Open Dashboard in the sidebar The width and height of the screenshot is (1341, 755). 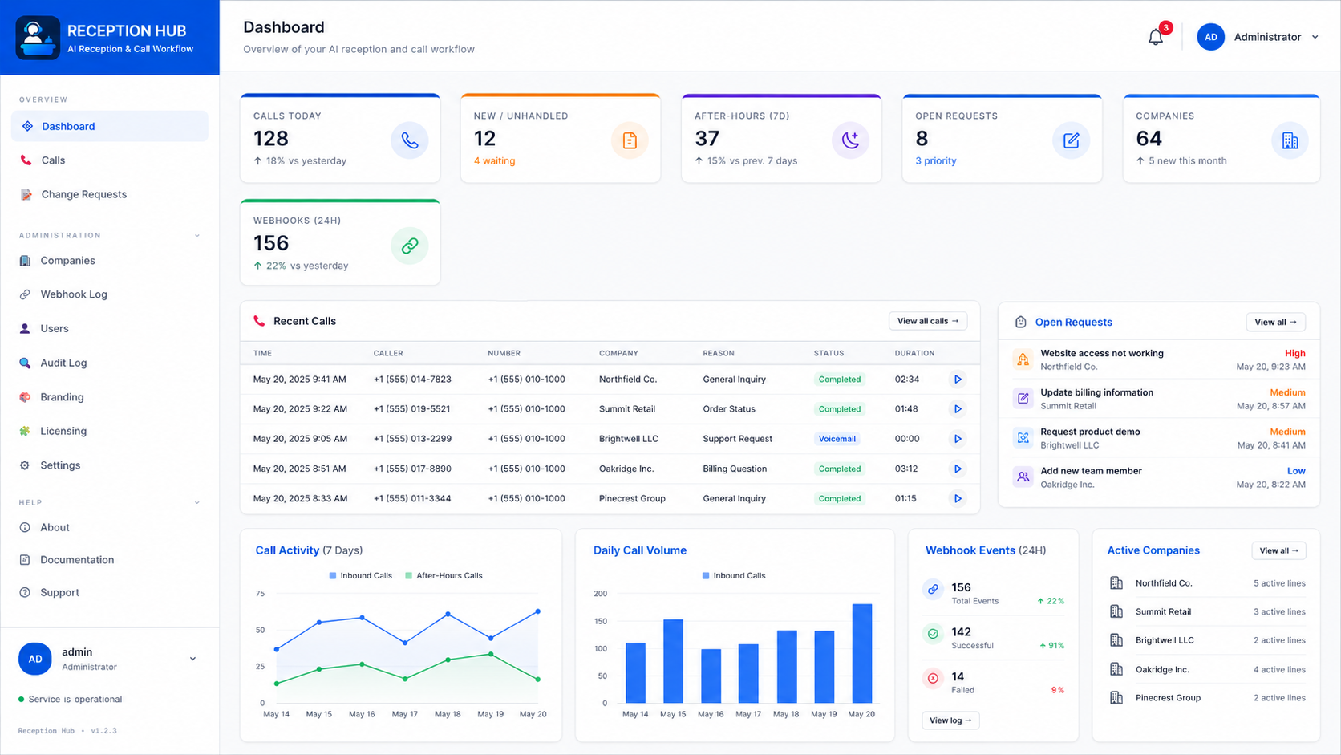[x=110, y=126]
